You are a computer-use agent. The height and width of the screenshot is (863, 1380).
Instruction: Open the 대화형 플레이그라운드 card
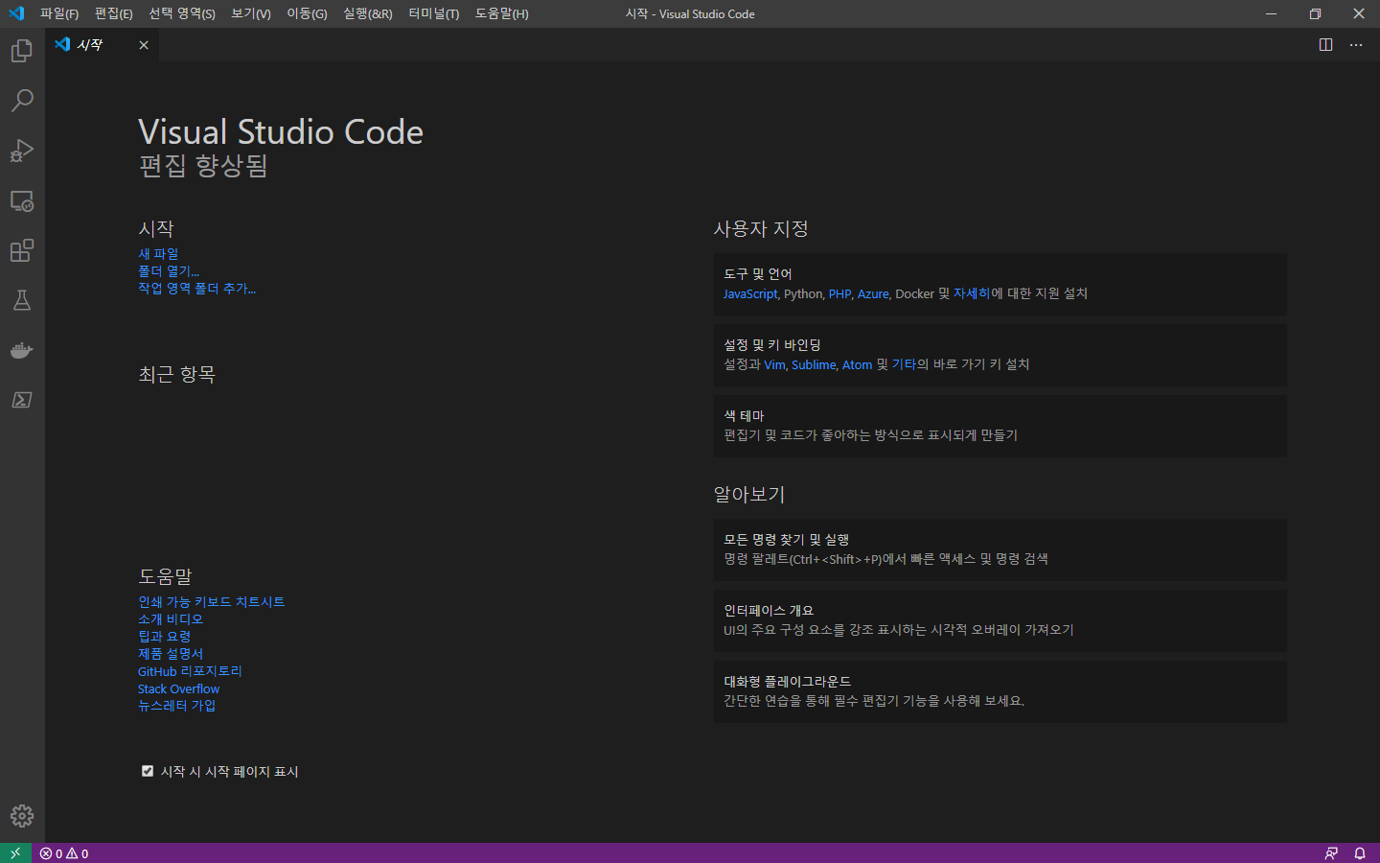(x=1000, y=691)
